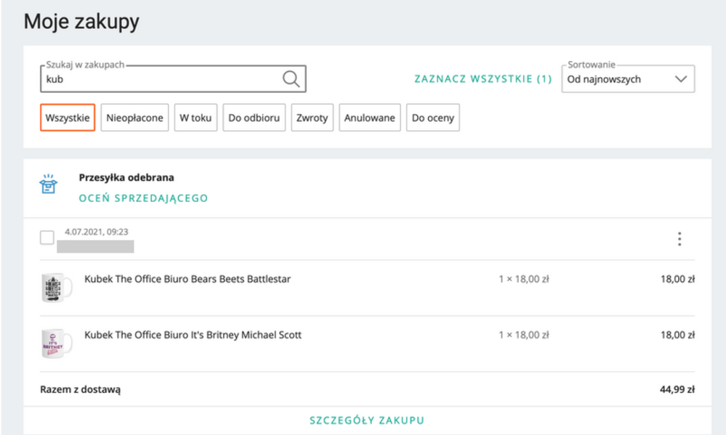726x435 pixels.
Task: Open SZCZEGÓŁY ZAKUPU purchase details
Action: pos(367,420)
